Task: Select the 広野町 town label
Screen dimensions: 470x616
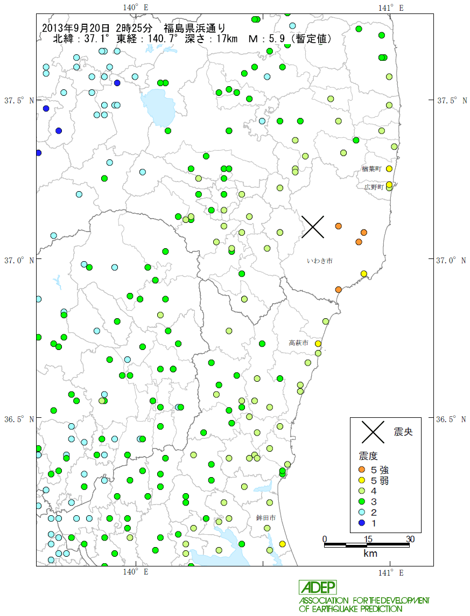Action: point(371,186)
